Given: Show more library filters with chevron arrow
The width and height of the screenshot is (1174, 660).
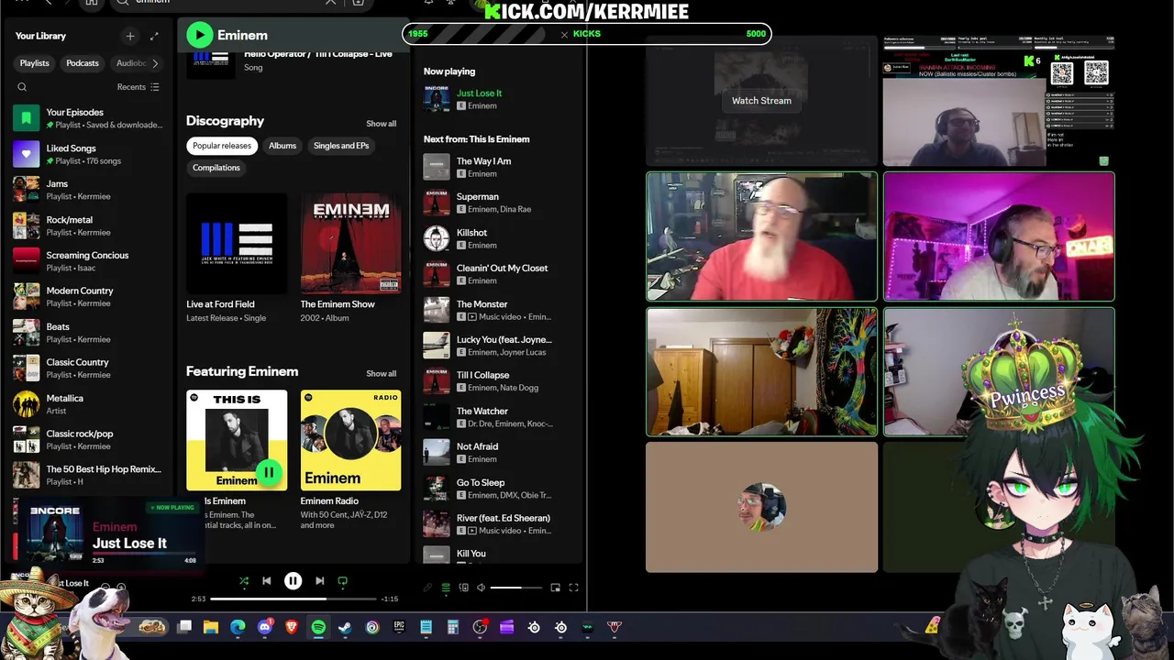Looking at the screenshot, I should [155, 63].
